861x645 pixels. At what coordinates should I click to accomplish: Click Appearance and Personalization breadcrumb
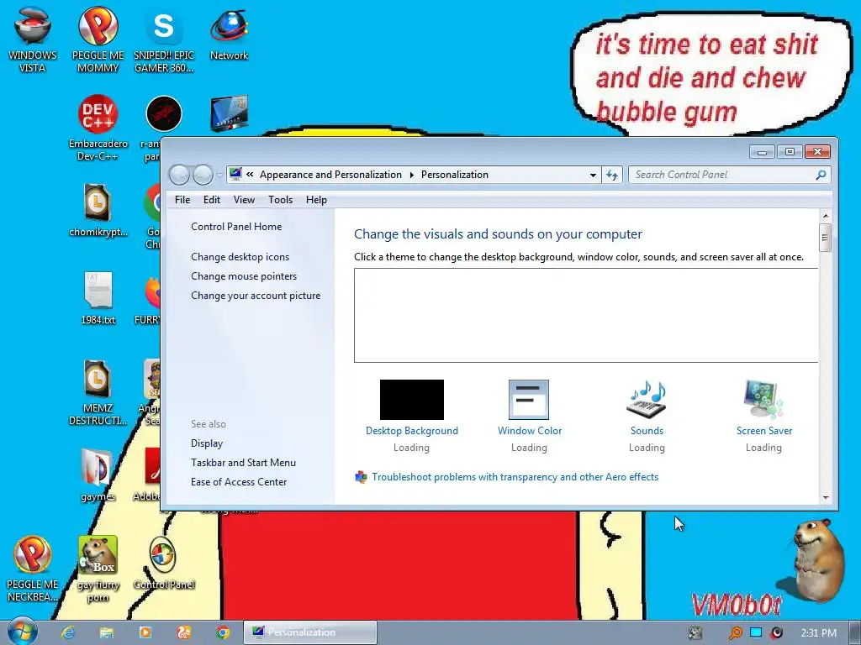point(330,175)
